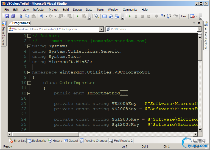Open the members dropdown showing VS2005Key
210x150 pixels.
pos(153,29)
